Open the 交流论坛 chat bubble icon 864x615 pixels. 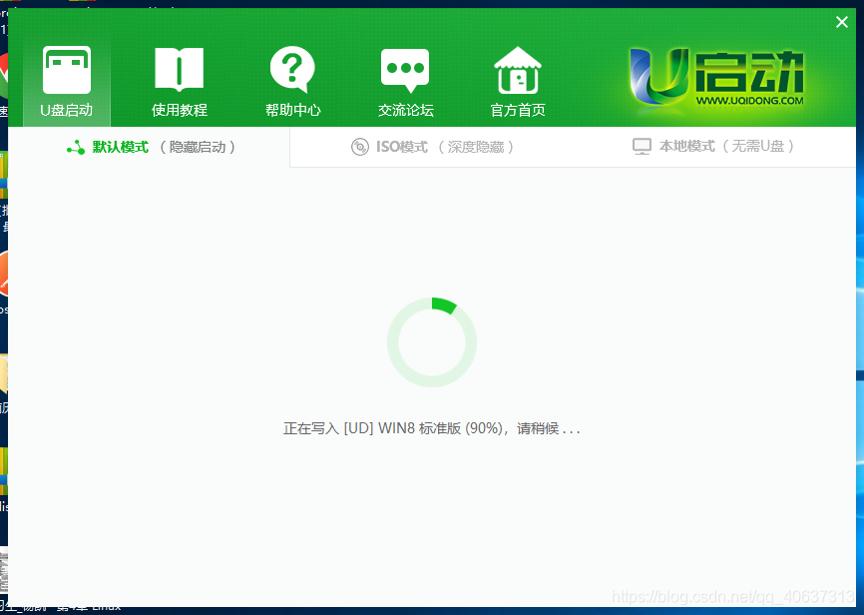[405, 71]
